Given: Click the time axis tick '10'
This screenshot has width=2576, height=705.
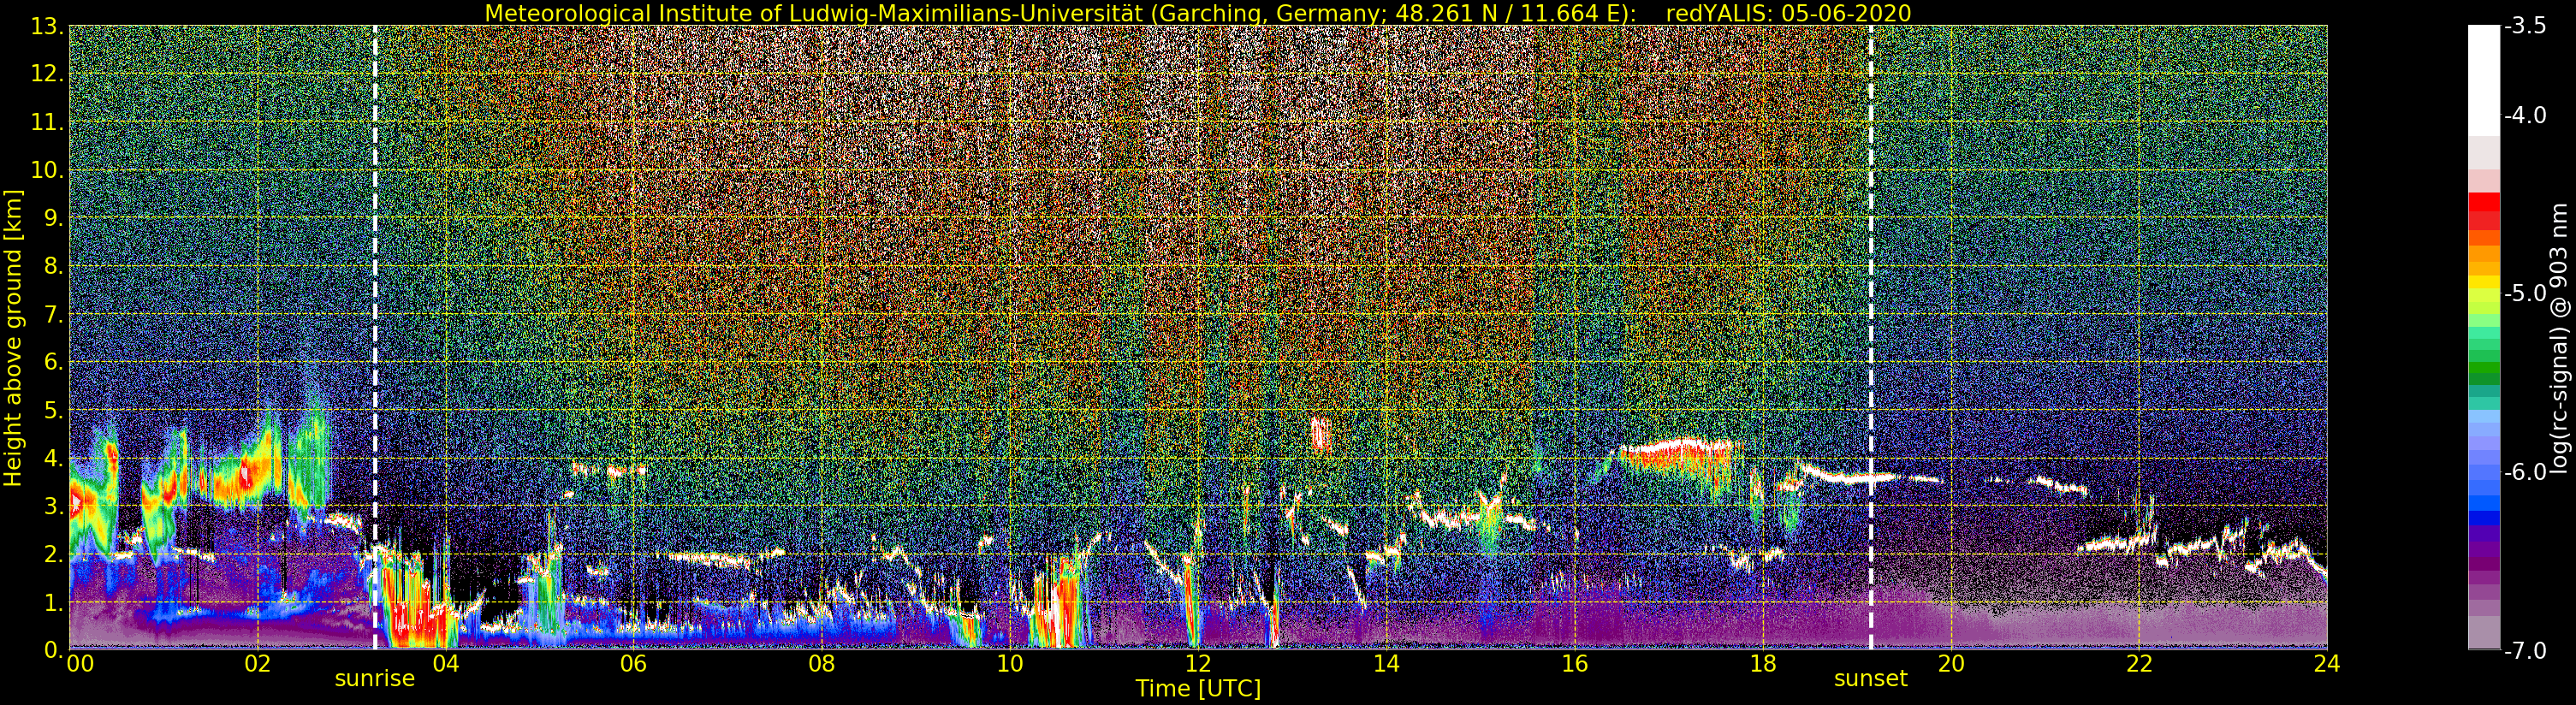Looking at the screenshot, I should pos(1010,663).
